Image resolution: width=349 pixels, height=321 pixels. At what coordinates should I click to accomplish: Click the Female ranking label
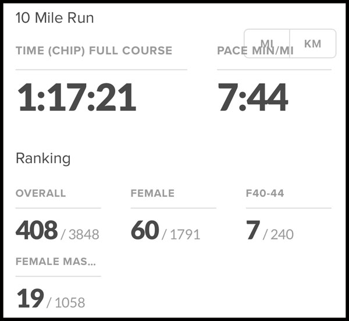point(152,193)
